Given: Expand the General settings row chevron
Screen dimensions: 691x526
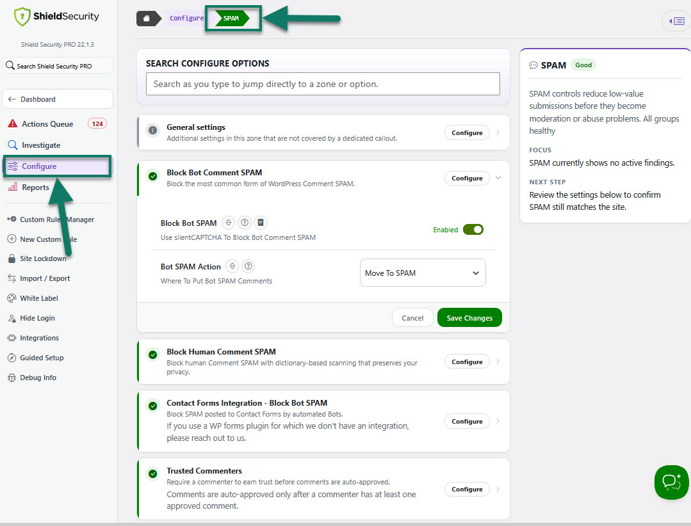Looking at the screenshot, I should click(x=498, y=132).
